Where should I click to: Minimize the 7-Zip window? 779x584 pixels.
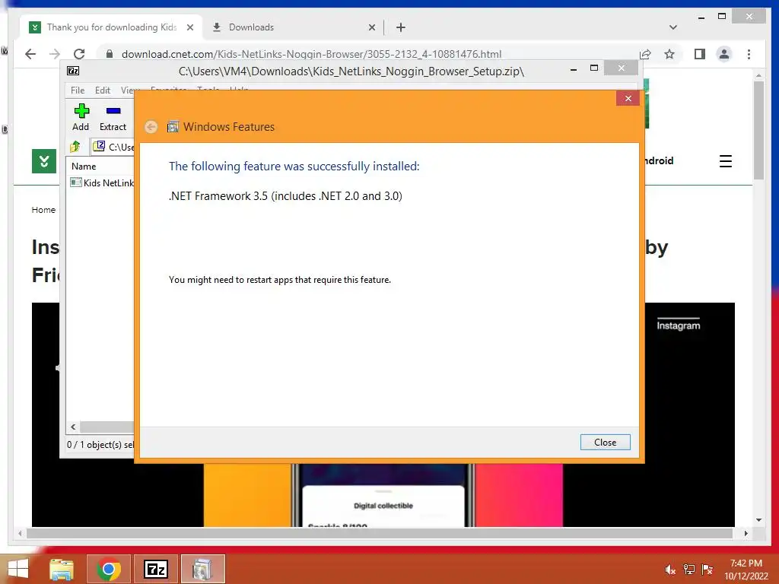point(574,69)
